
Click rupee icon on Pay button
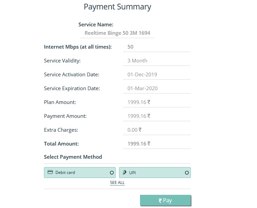point(160,201)
